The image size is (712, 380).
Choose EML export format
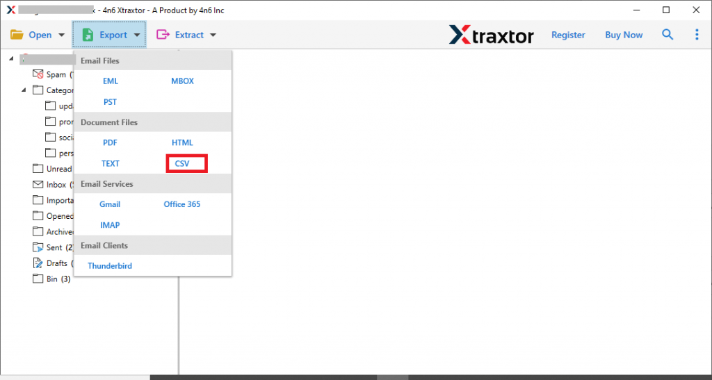click(x=111, y=81)
